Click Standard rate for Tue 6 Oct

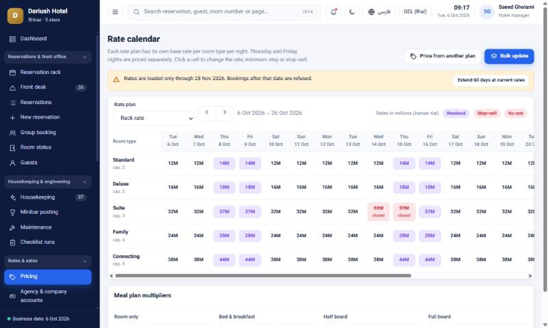(173, 163)
